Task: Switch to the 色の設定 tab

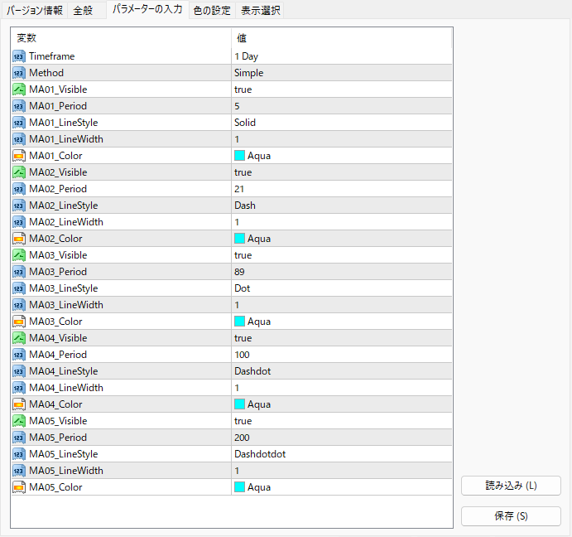Action: click(x=212, y=11)
